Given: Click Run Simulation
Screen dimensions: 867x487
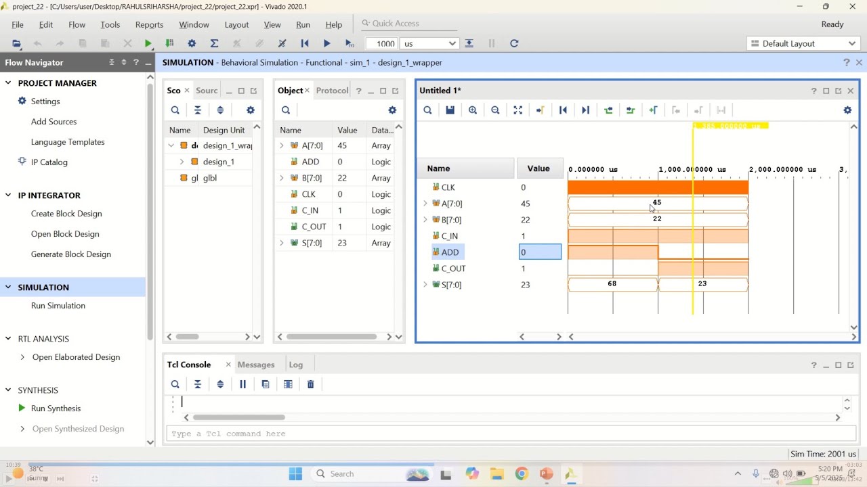Looking at the screenshot, I should [58, 306].
